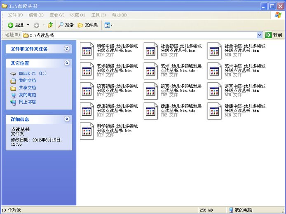Screen dimensions: 286x214
Task: Expand the address bar dropdown arrow
Action: pos(260,35)
